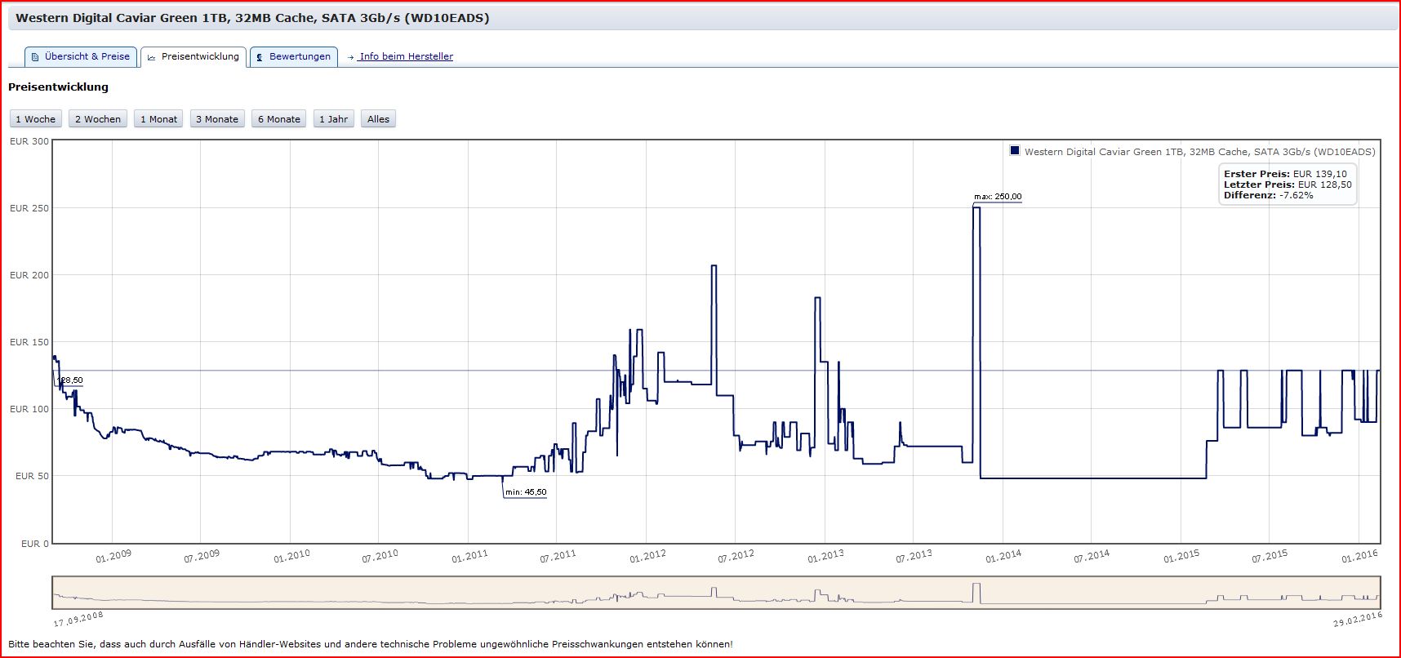Open the Info beim Hersteller link
Screen dimensions: 1401x658
406,57
